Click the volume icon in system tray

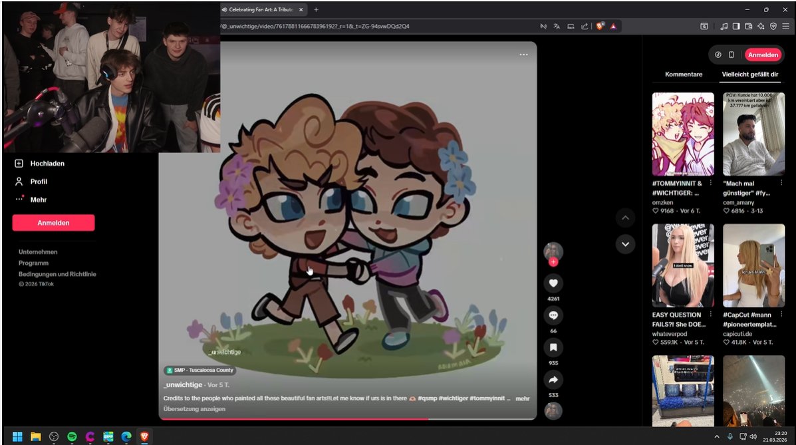click(x=753, y=436)
